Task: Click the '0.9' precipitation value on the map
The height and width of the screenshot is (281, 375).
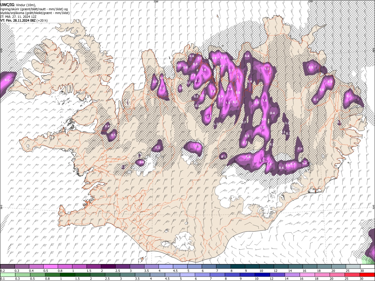Action: tap(221, 97)
